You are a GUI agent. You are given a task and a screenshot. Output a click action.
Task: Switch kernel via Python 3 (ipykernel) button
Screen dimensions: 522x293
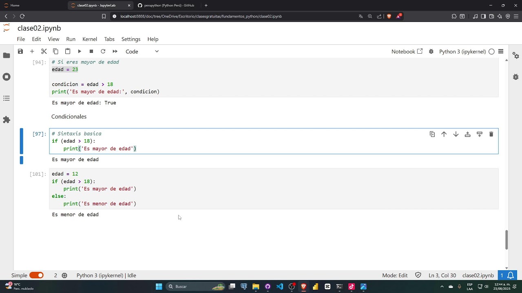pyautogui.click(x=462, y=51)
